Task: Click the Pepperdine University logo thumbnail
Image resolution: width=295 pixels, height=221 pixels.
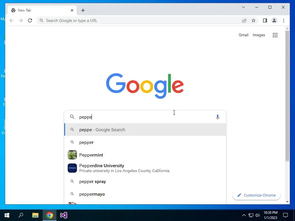Action: click(x=72, y=168)
